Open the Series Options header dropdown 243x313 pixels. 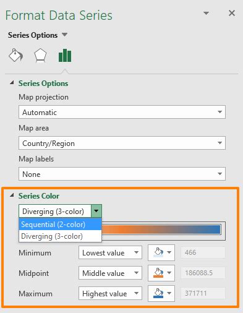(64, 35)
